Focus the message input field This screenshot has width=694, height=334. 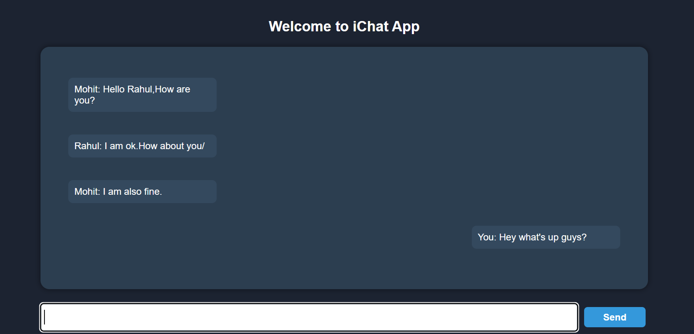309,317
